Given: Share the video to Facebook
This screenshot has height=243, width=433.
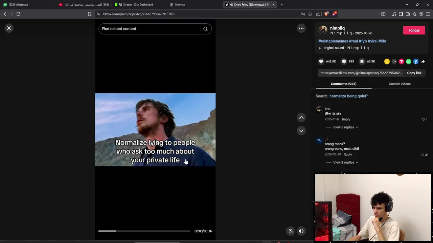Looking at the screenshot, I should pos(416,61).
